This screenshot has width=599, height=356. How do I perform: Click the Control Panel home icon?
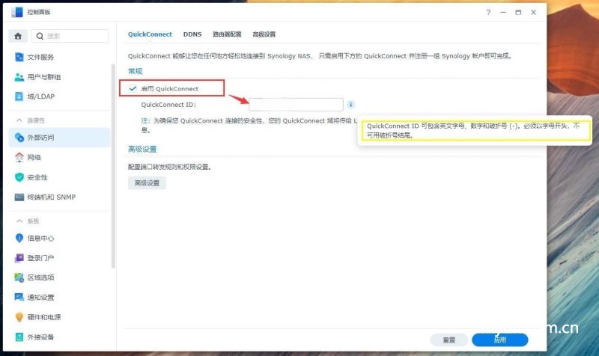(18, 36)
